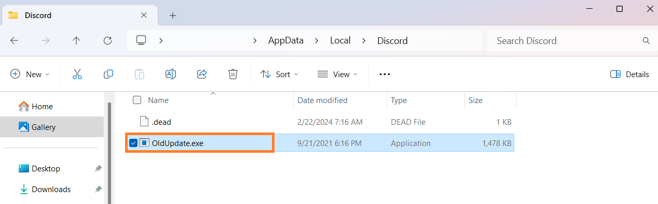Click the Refresh arrow button
Viewport: 658px width, 204px height.
click(x=108, y=40)
